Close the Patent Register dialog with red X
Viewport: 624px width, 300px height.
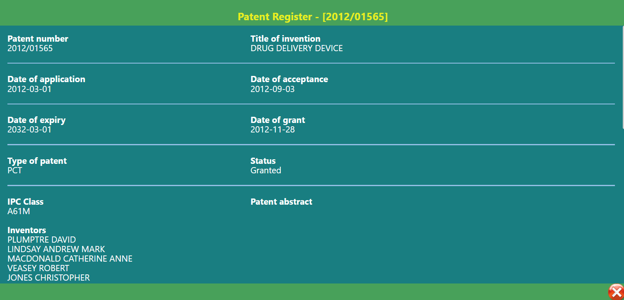tap(616, 291)
